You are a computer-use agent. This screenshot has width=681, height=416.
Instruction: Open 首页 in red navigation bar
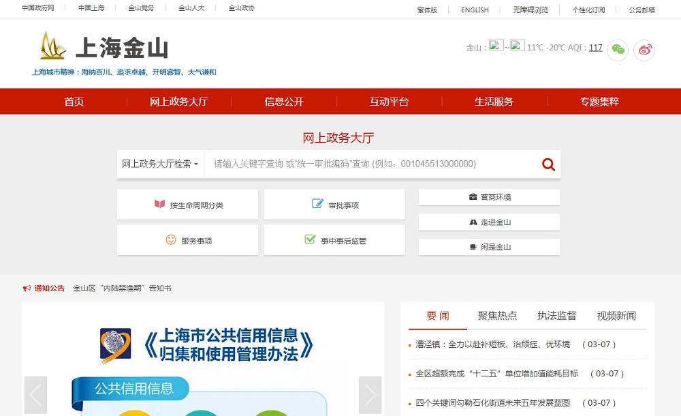(x=74, y=102)
